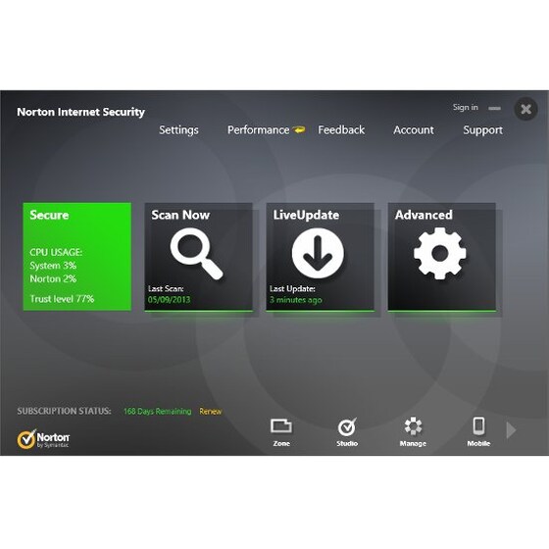549x549 pixels.
Task: Run LiveUpdate via the download arrow icon
Action: coord(318,253)
